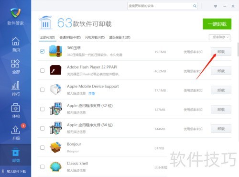Expand the sort order dropdown
Screen dimensions: 239x177
219,37
